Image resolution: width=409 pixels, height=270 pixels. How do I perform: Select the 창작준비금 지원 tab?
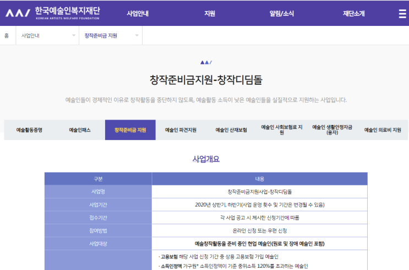coord(130,130)
